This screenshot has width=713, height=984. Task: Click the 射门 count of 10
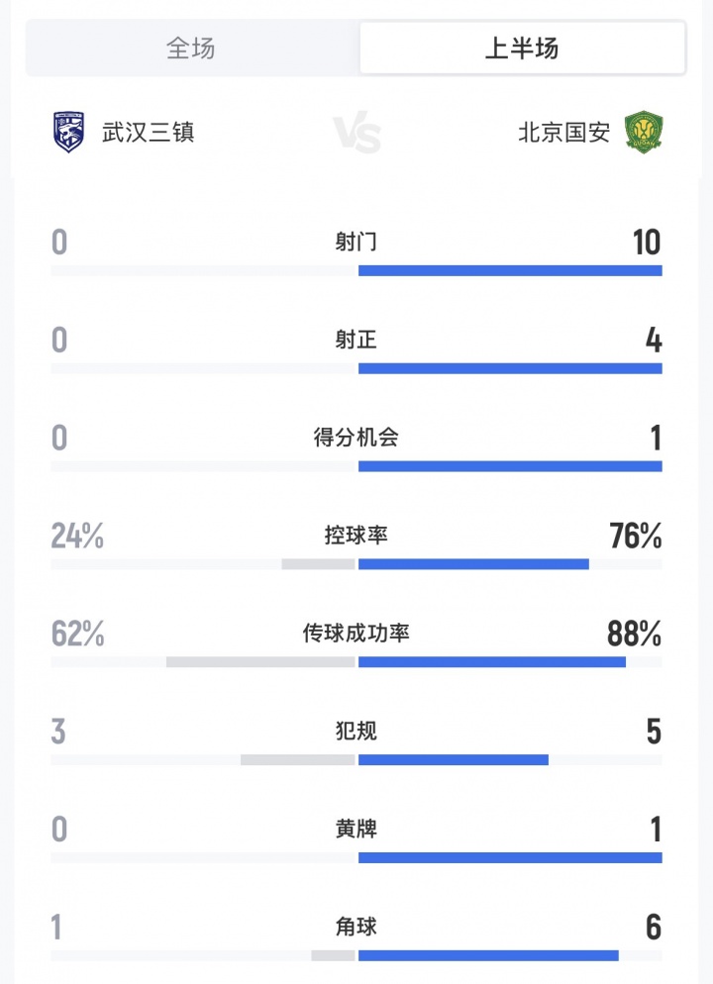[x=646, y=242]
